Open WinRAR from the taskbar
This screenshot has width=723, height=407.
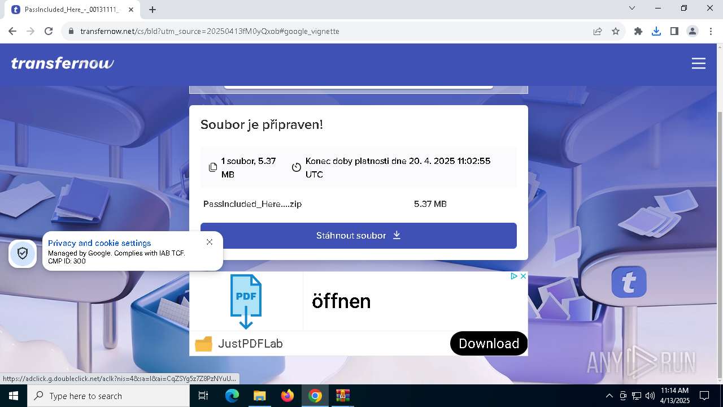(x=343, y=396)
